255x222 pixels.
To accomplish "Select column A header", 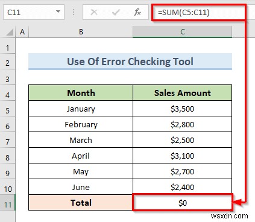I will coord(22,32).
